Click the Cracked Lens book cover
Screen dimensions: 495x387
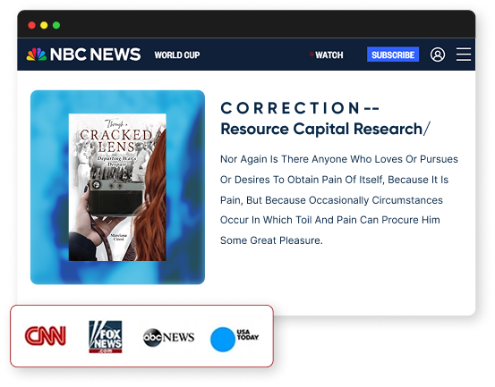pyautogui.click(x=117, y=187)
